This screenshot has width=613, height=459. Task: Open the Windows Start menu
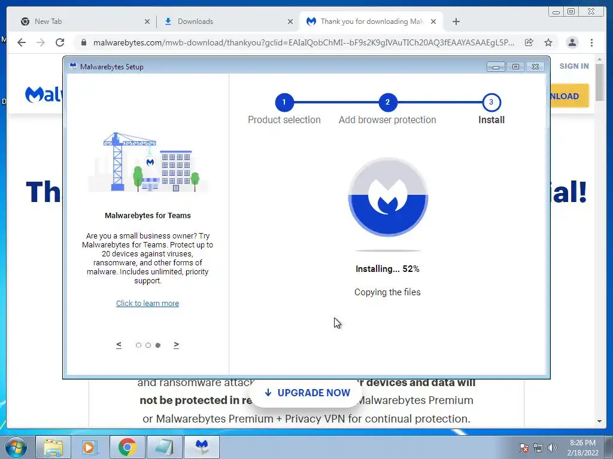[x=16, y=447]
